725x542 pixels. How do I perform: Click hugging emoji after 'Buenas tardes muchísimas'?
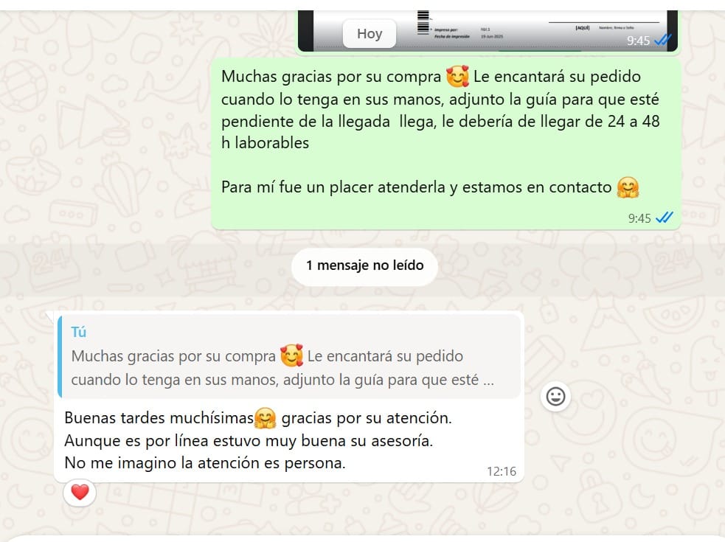(x=266, y=418)
